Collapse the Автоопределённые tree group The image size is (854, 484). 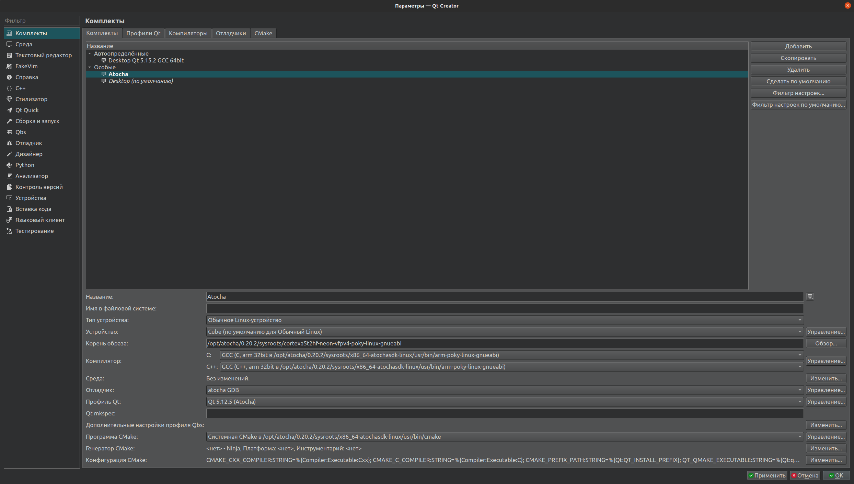(90, 54)
